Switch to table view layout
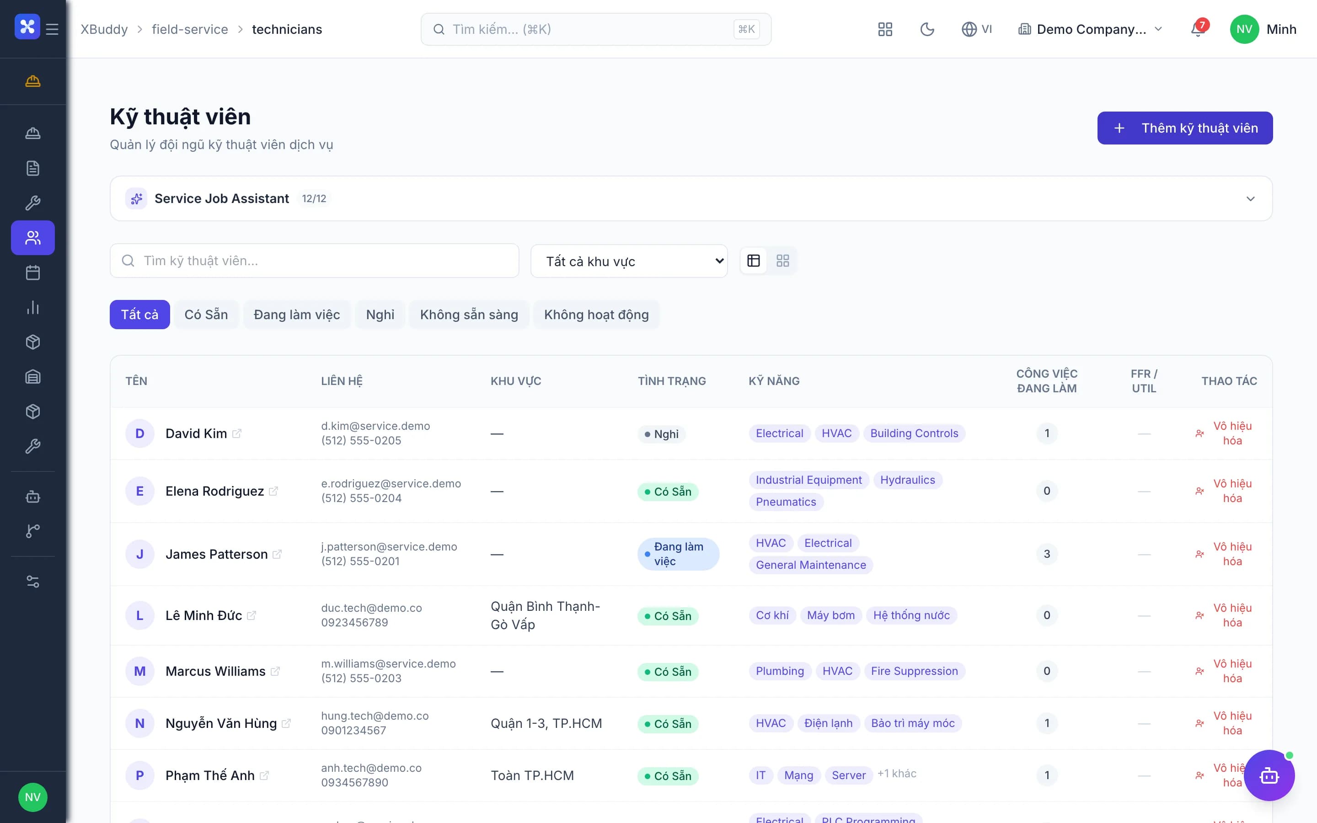This screenshot has height=823, width=1317. click(x=754, y=261)
